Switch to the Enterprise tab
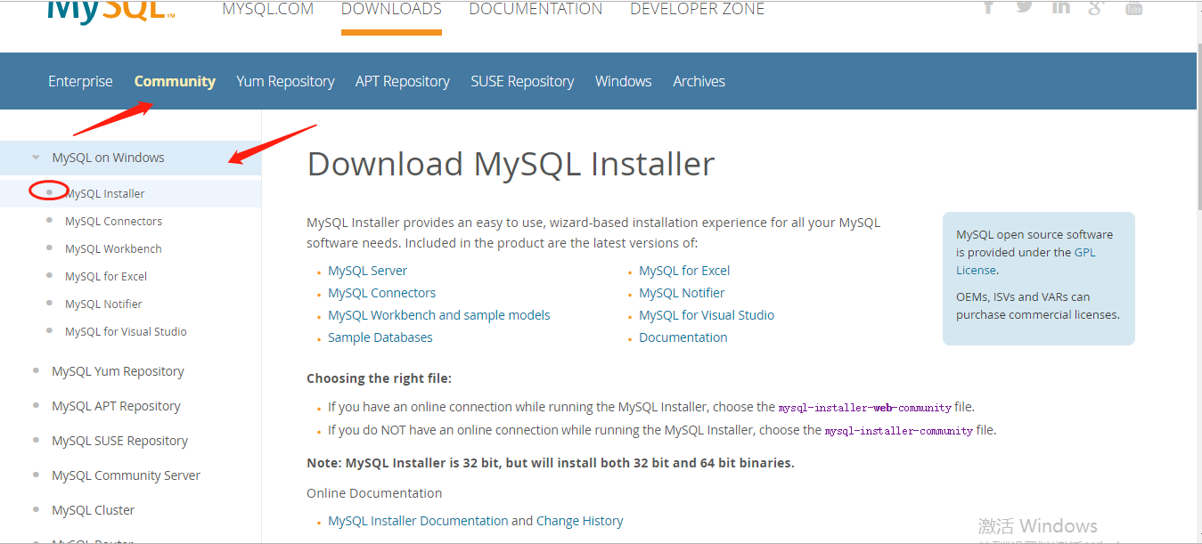Viewport: 1202px width, 544px height. (x=79, y=81)
